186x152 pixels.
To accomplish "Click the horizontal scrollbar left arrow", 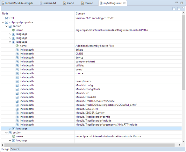I will (2, 145).
